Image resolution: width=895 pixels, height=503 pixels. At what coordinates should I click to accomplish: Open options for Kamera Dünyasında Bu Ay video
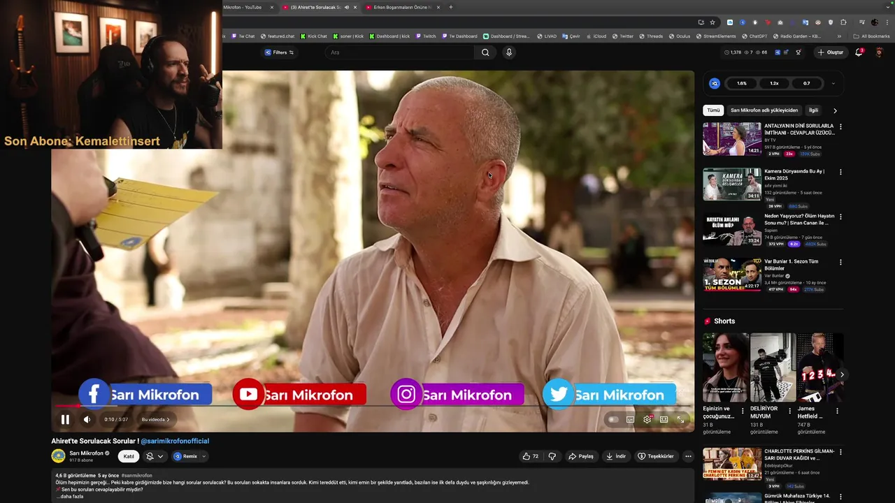click(840, 172)
